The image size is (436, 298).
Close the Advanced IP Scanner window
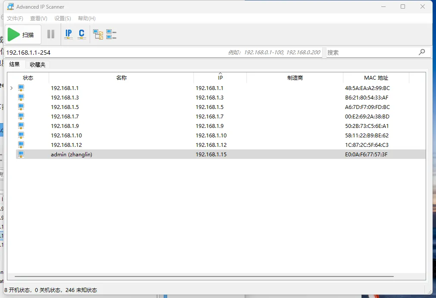422,6
